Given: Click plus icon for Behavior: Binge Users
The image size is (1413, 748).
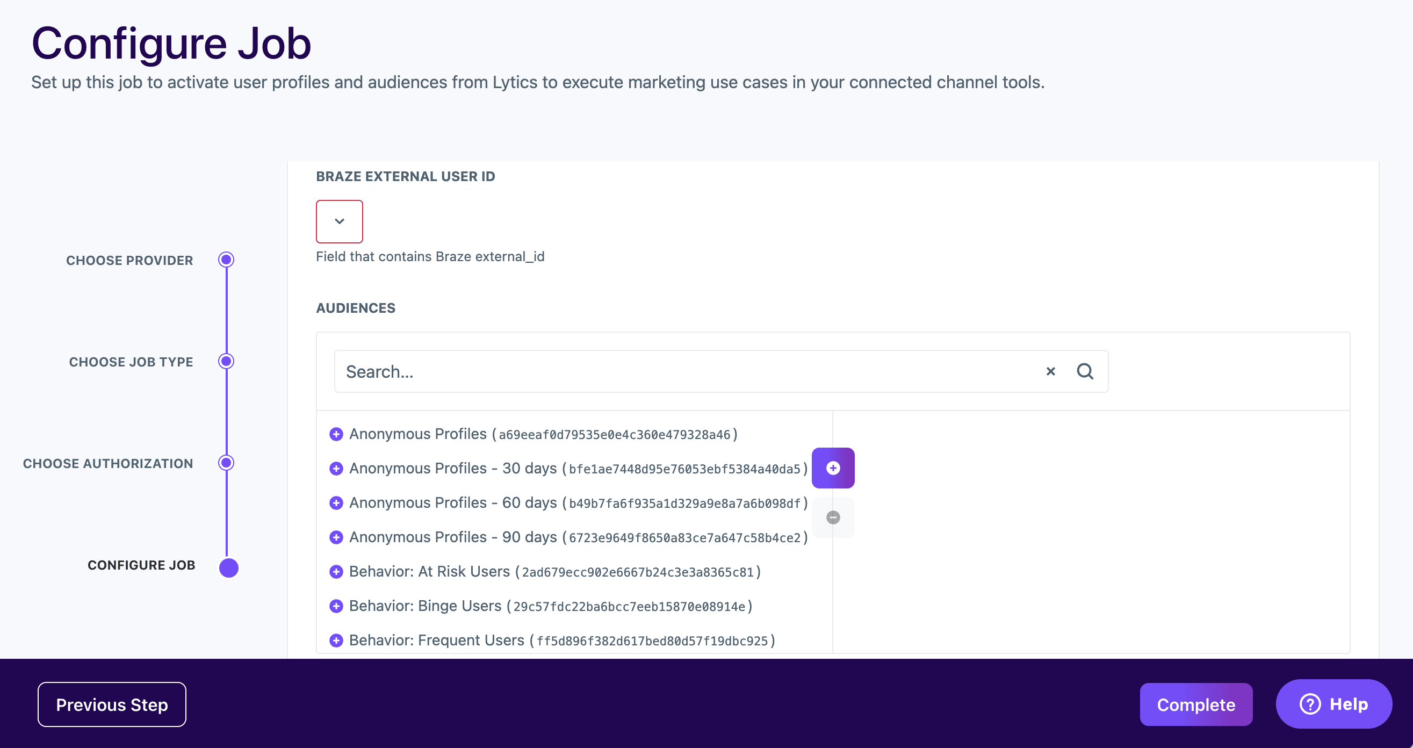Looking at the screenshot, I should point(336,606).
